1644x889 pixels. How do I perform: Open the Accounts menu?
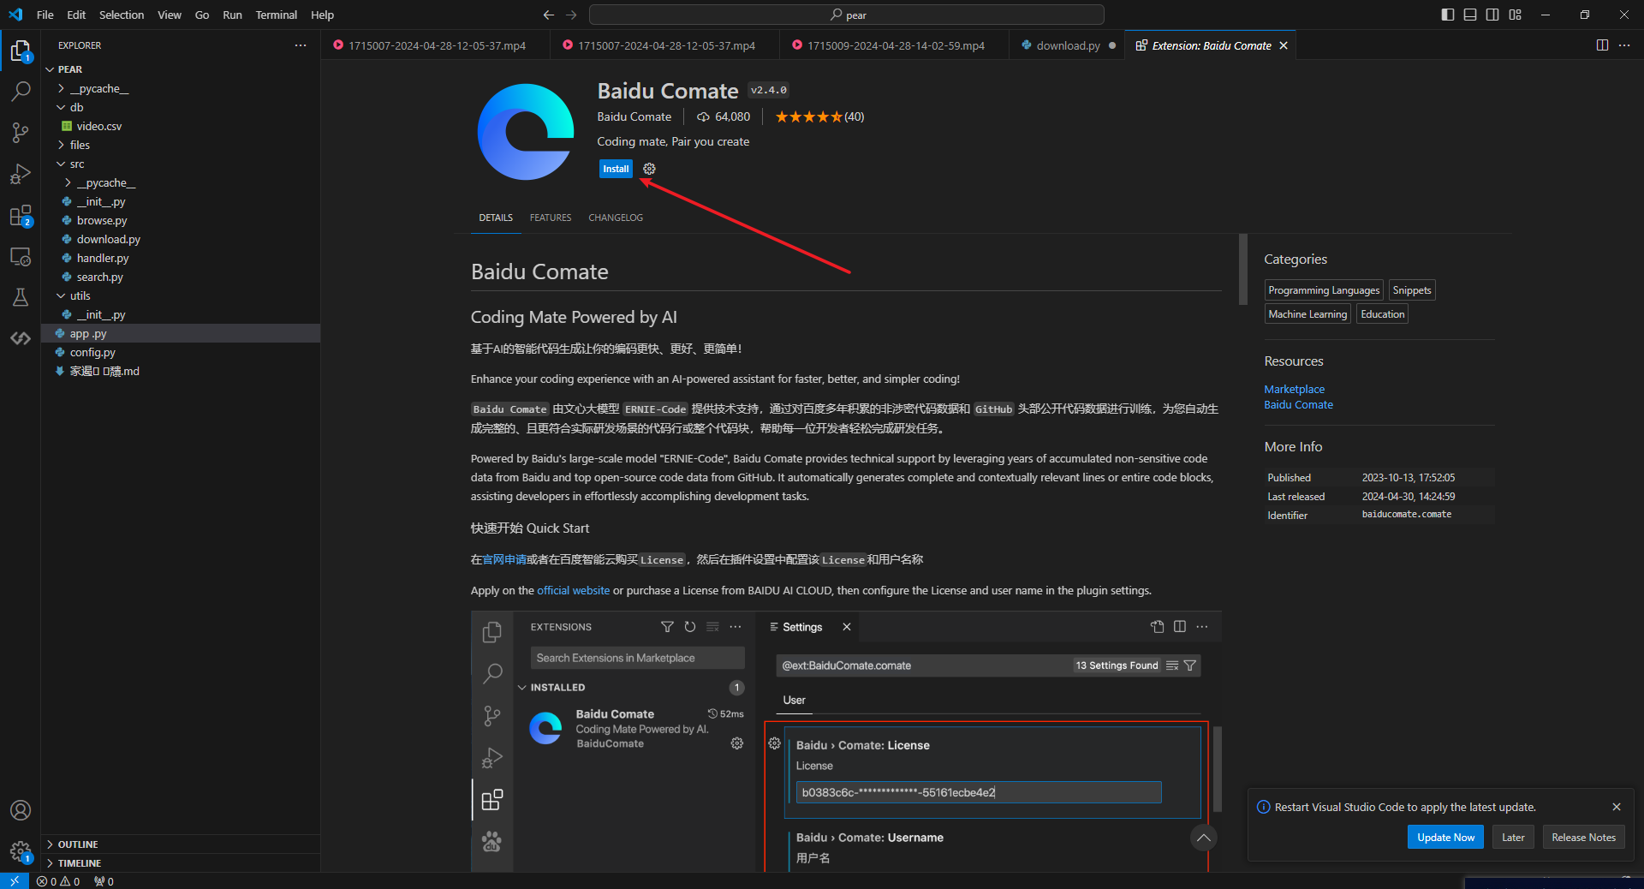21,810
